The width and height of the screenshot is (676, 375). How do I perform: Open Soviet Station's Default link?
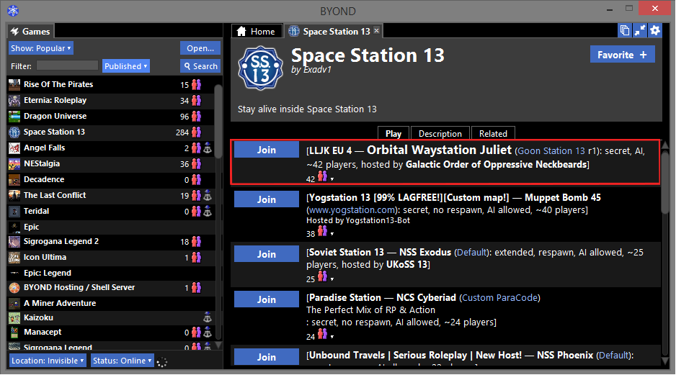[x=472, y=253]
